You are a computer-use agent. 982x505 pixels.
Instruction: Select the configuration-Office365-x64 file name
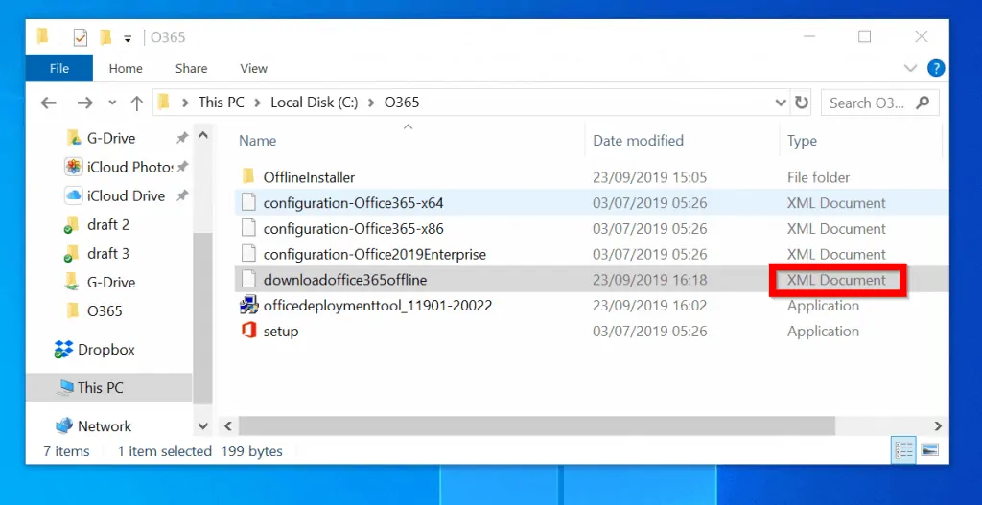353,203
